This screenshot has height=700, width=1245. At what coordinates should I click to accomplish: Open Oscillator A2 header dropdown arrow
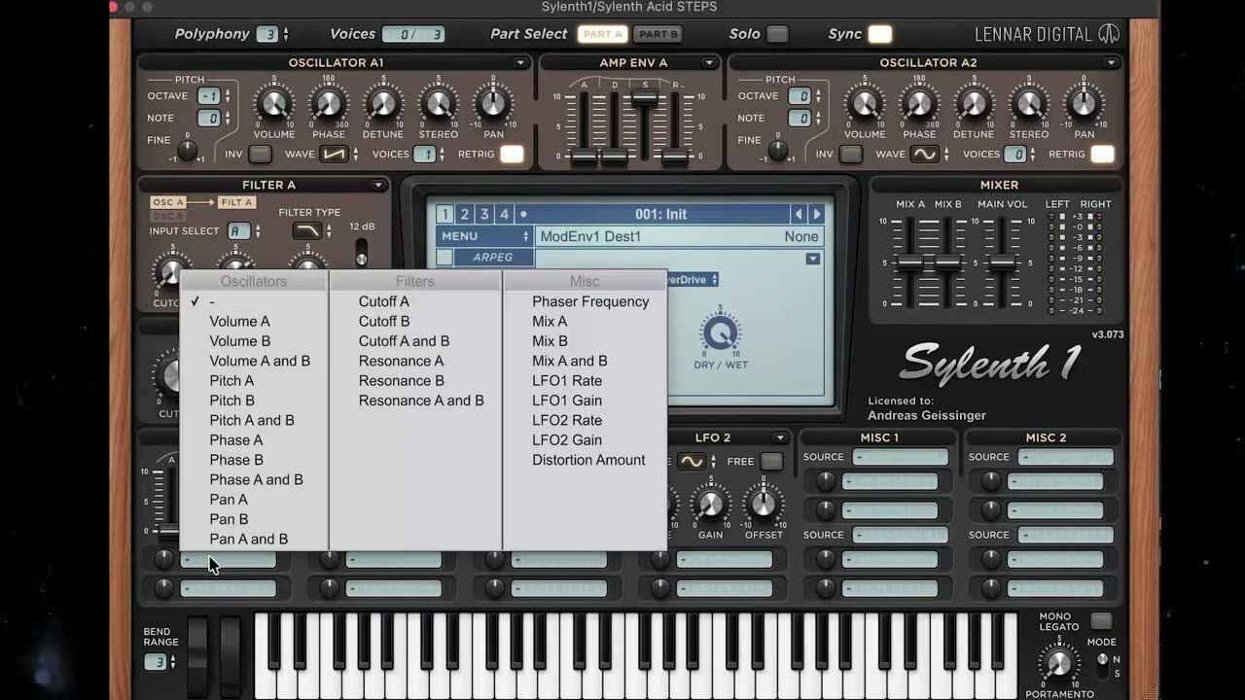tap(1111, 62)
